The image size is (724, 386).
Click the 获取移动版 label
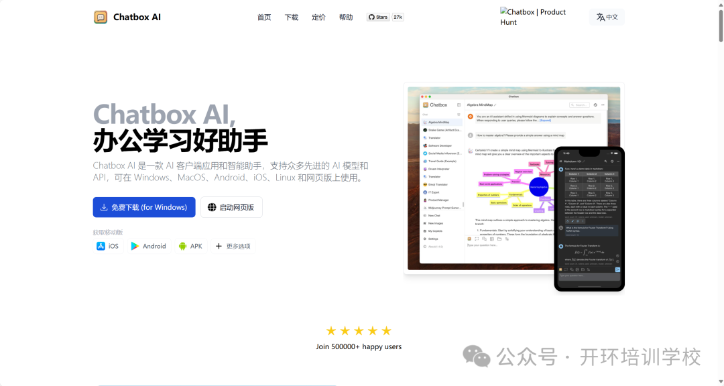(107, 233)
